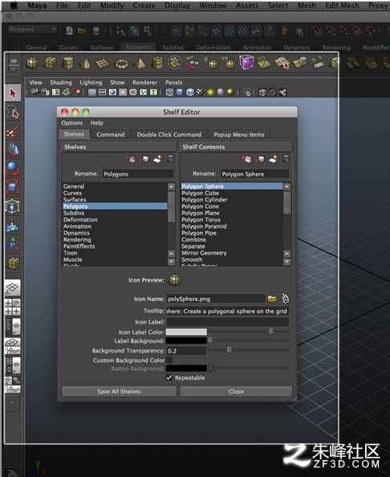
Task: Delete selected shelf with trash icon
Action: (x=170, y=159)
